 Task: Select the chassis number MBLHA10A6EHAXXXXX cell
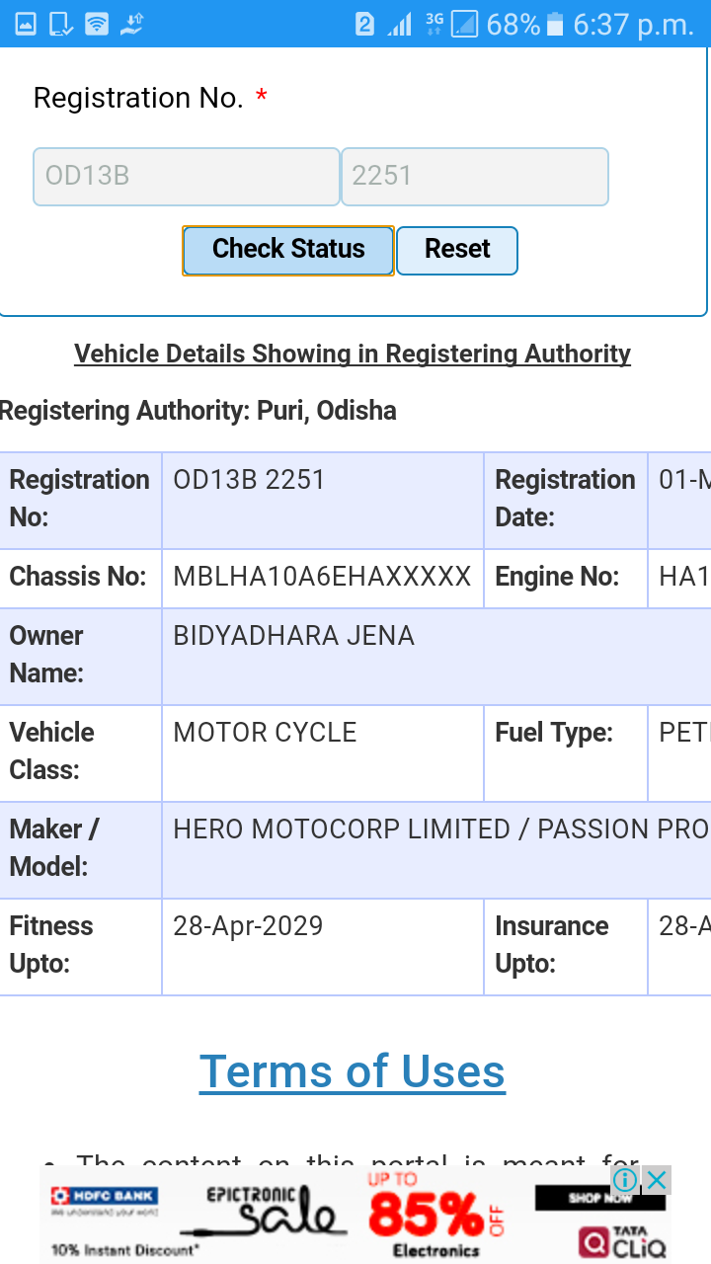coord(323,578)
